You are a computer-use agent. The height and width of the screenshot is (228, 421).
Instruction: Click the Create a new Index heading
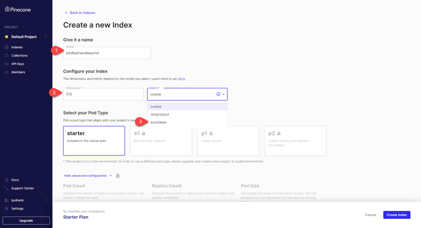(x=98, y=25)
